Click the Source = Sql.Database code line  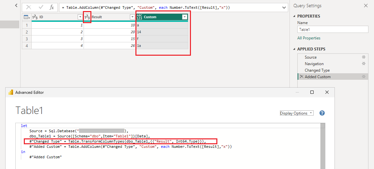coord(79,131)
